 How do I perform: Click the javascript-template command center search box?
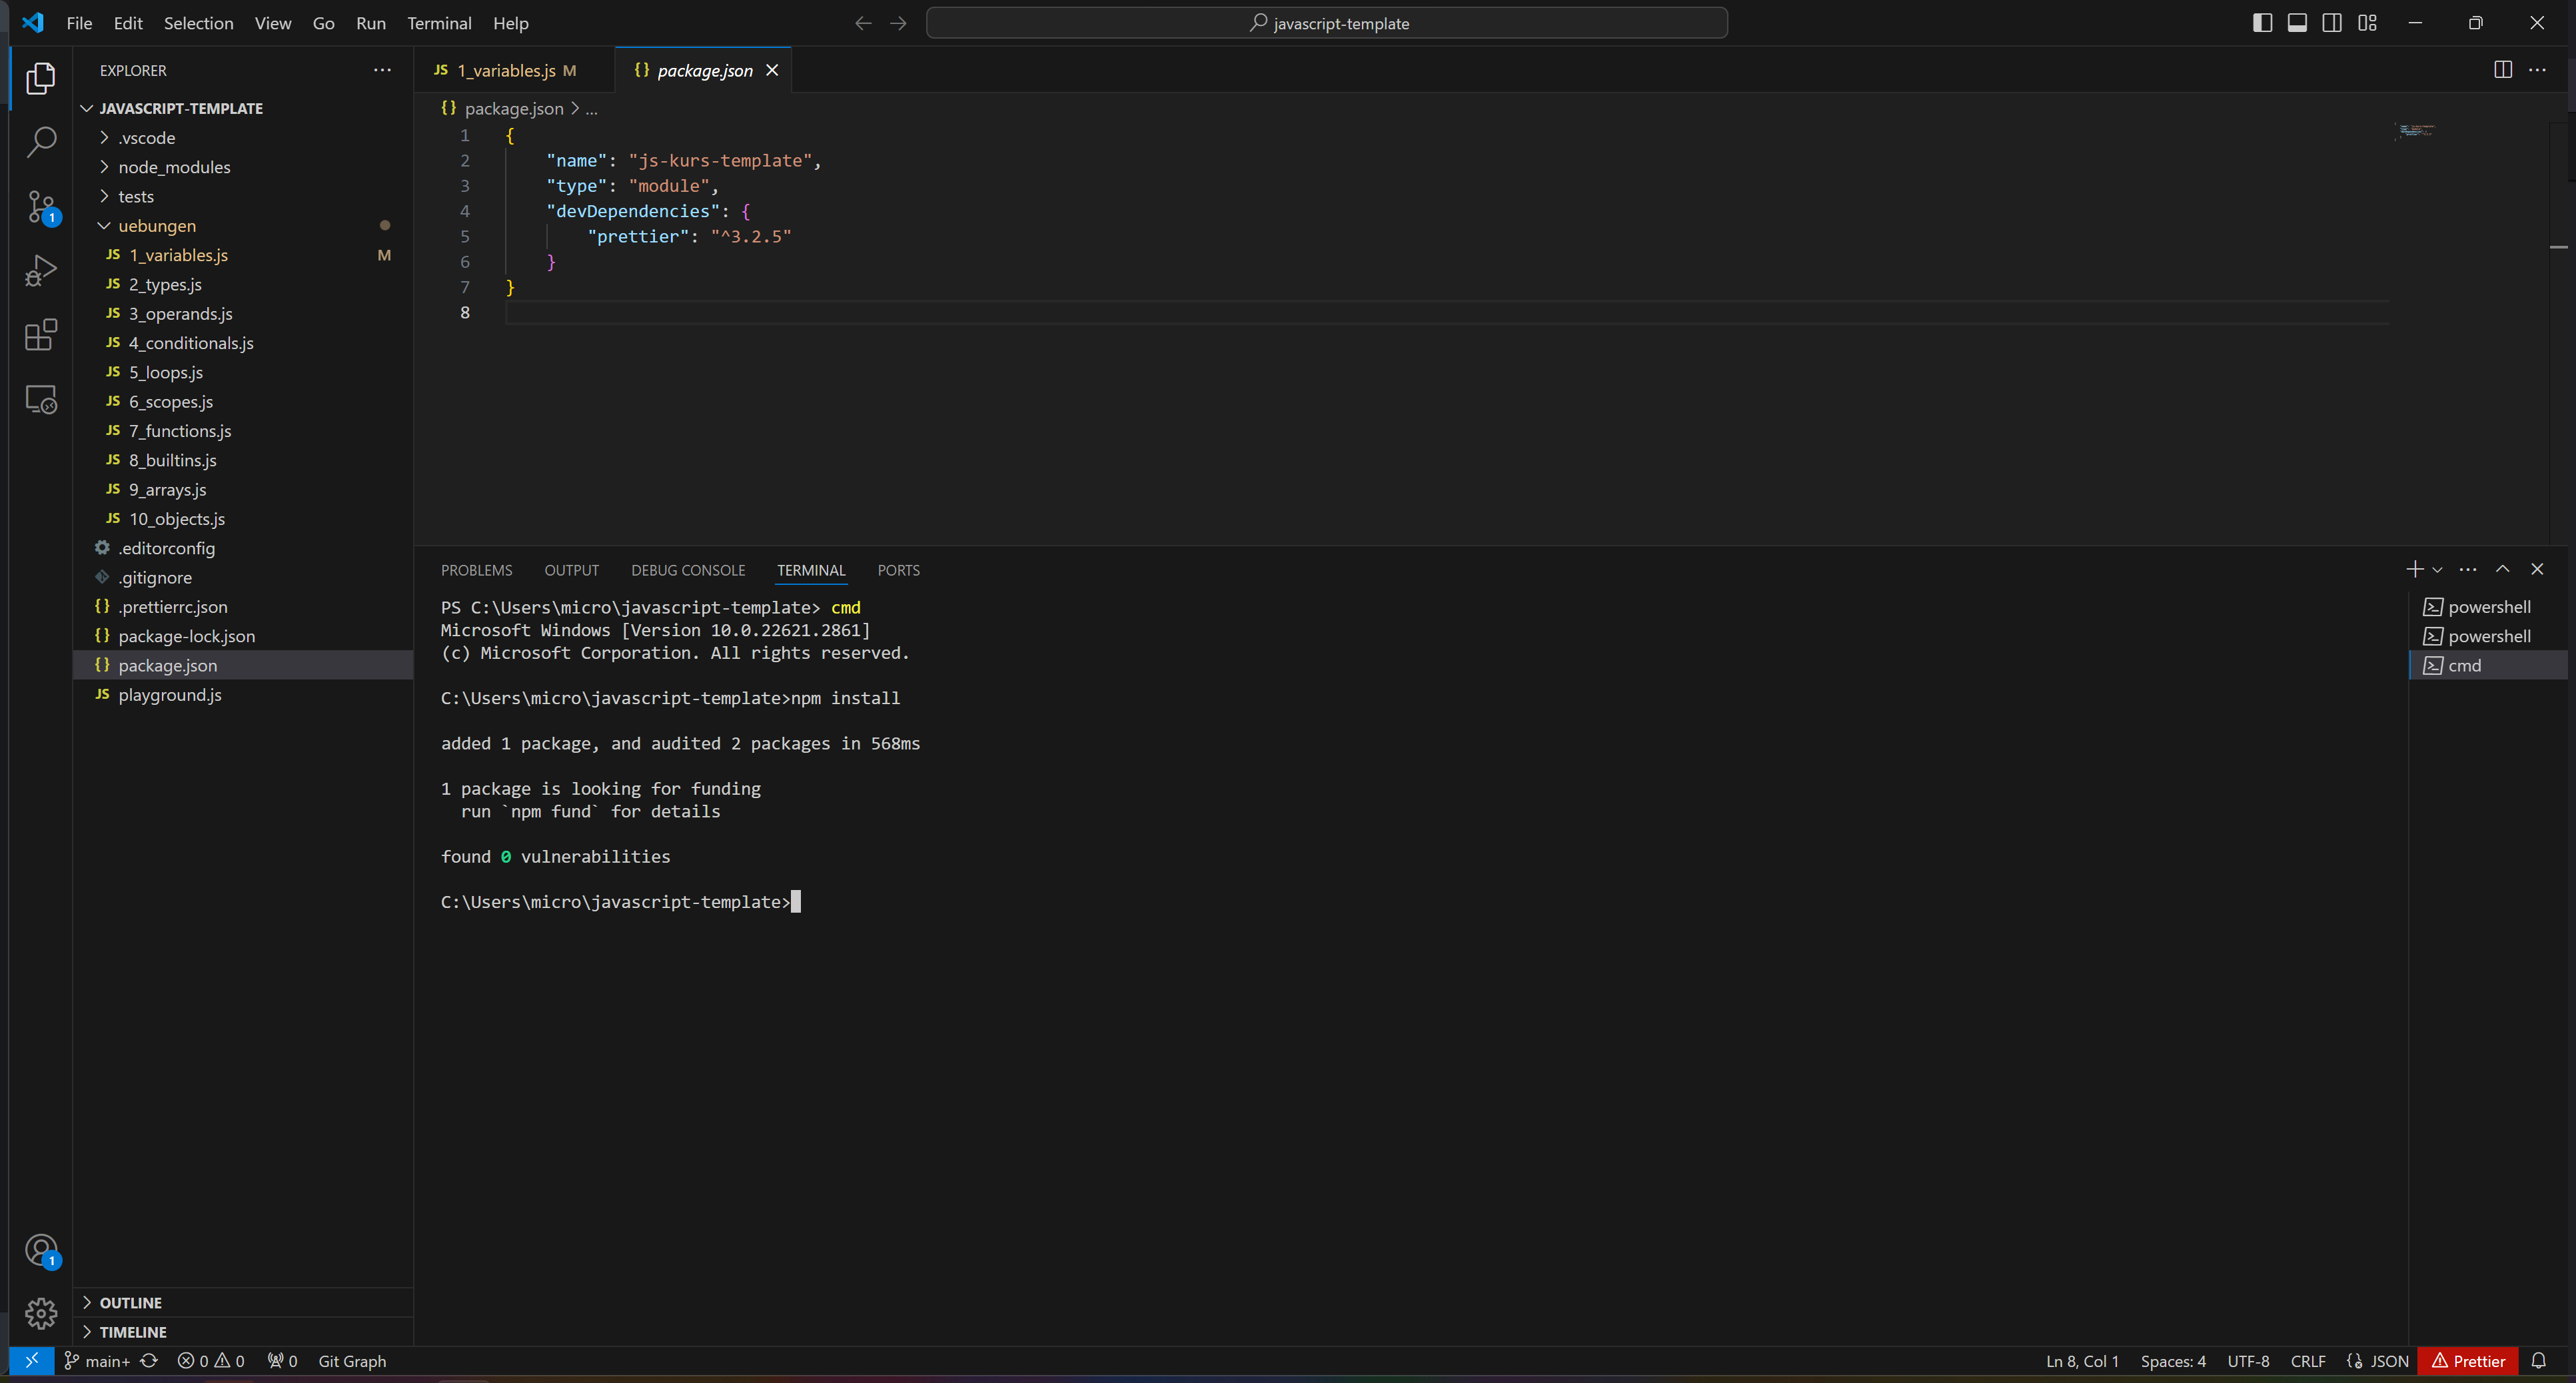point(1326,23)
